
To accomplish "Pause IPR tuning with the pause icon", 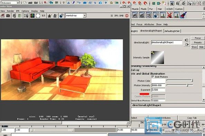I will (x=112, y=16).
